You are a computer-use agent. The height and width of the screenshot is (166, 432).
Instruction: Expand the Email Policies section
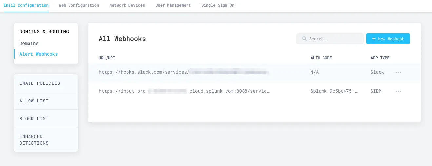pos(40,83)
